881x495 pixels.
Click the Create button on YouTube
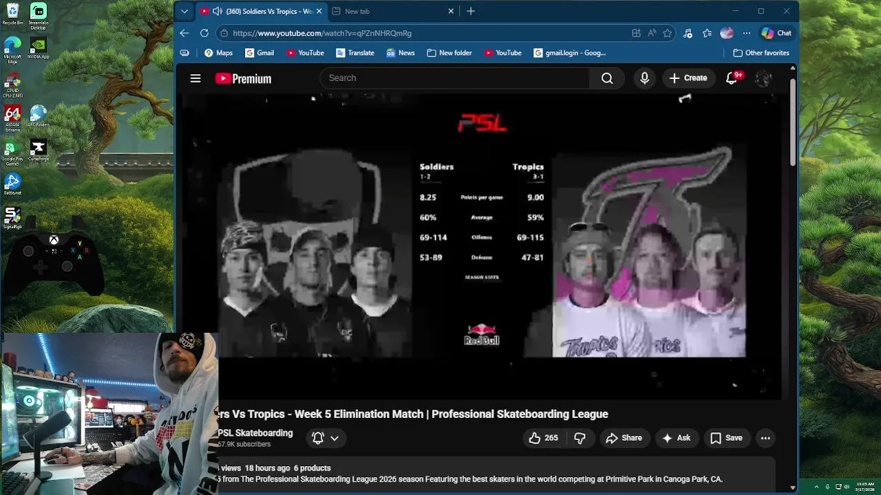(x=688, y=78)
